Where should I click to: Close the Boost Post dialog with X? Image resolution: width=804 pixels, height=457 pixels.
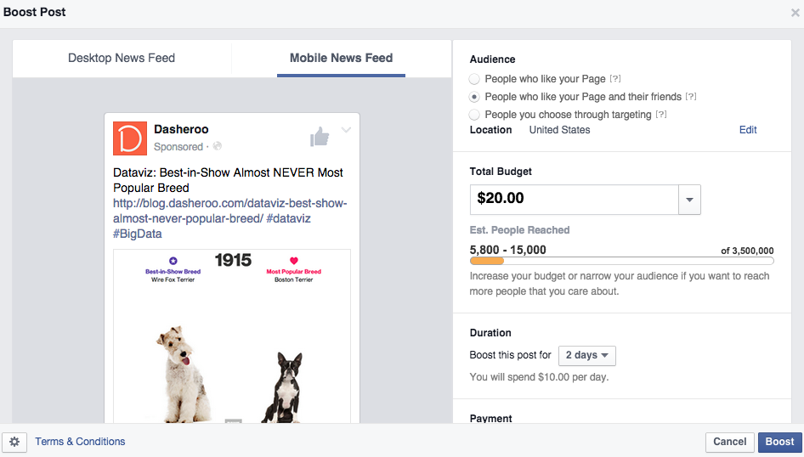pos(795,13)
